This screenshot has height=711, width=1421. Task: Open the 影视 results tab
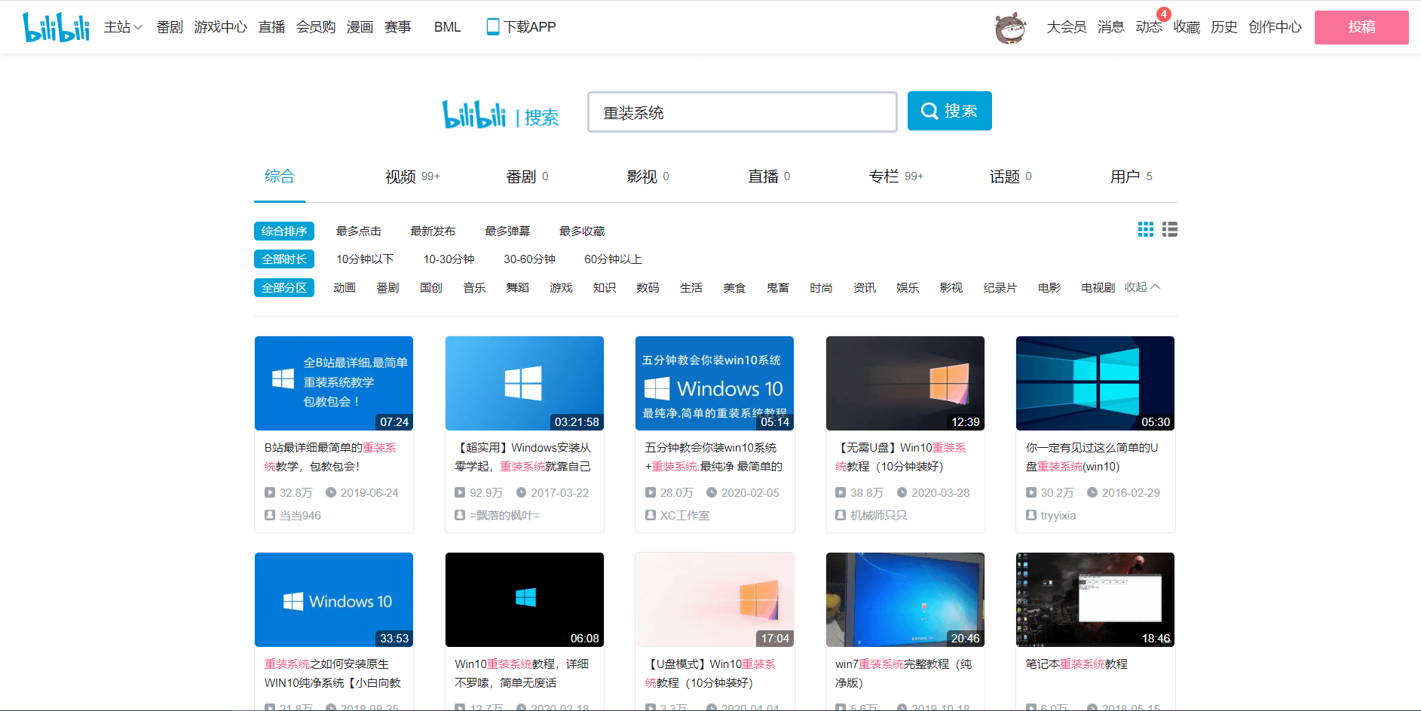648,176
